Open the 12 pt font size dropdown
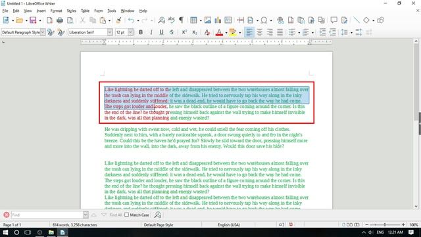Image resolution: width=421 pixels, height=237 pixels. (x=130, y=32)
